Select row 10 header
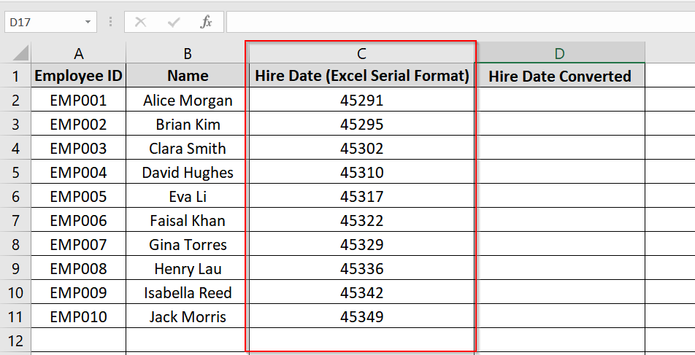Screen dimensions: 695x355 point(15,292)
